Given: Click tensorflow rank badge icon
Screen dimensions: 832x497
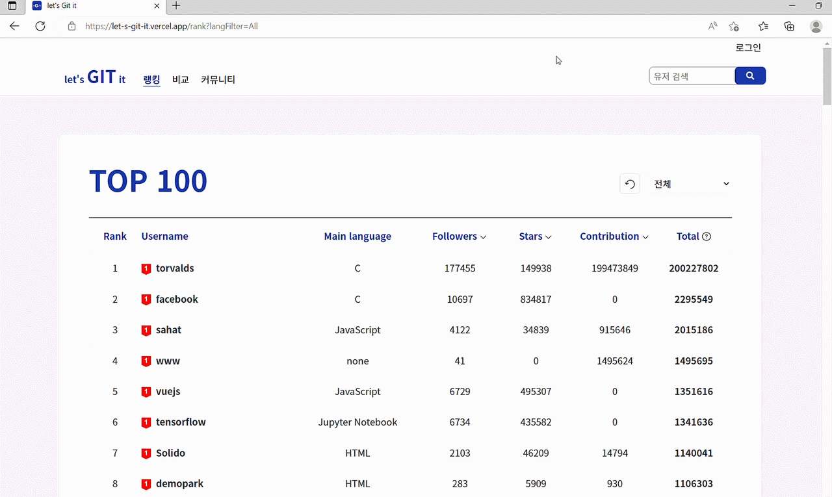Looking at the screenshot, I should pyautogui.click(x=146, y=423).
